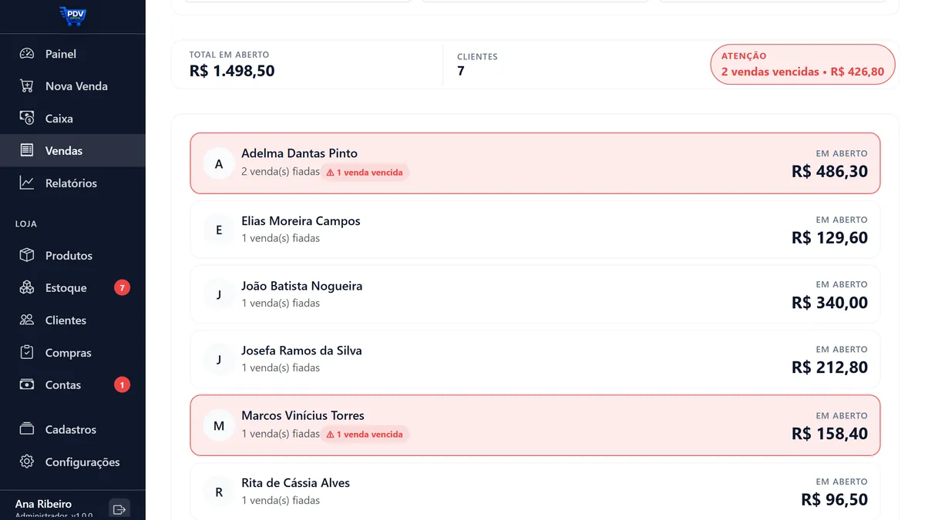Open the Contas menu item
The height and width of the screenshot is (520, 925).
pyautogui.click(x=72, y=385)
